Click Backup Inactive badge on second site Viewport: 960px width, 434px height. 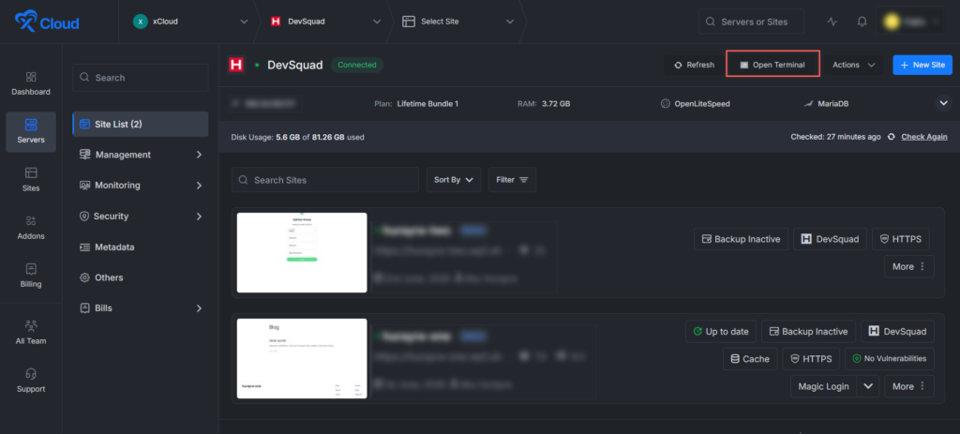809,331
